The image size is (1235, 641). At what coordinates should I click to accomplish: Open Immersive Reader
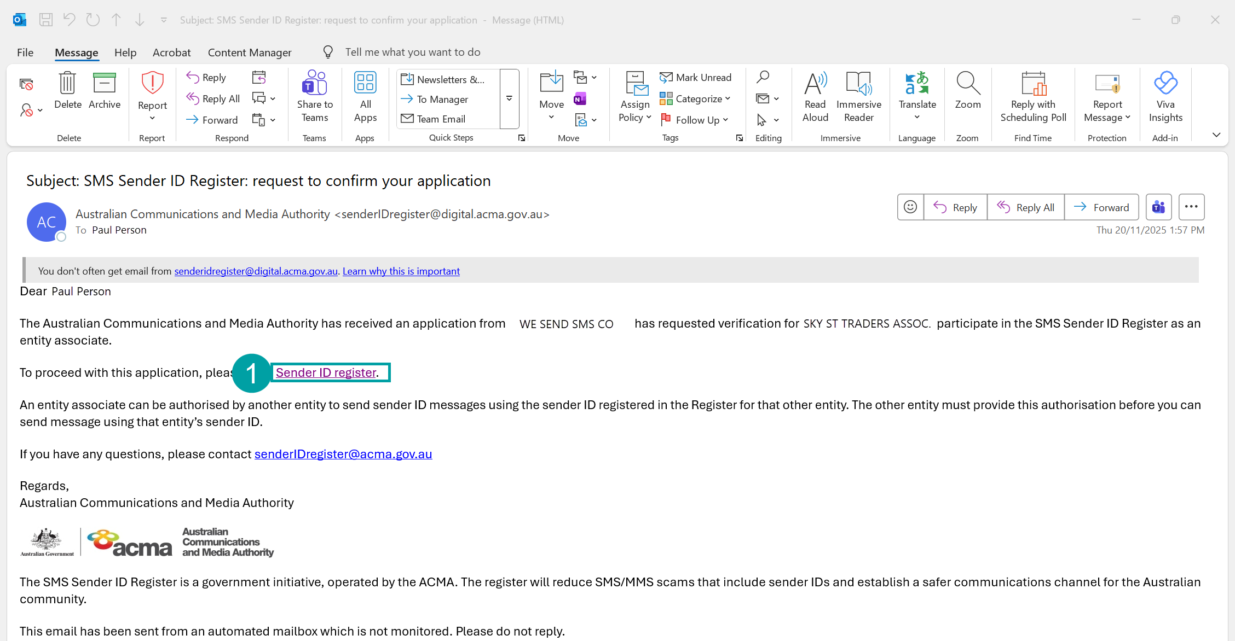point(858,97)
